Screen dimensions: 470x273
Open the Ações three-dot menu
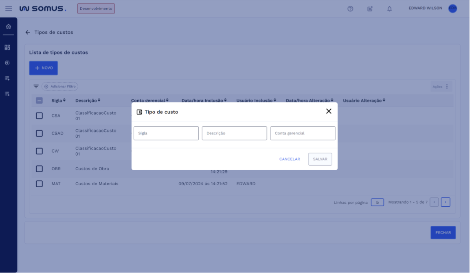coord(447,87)
